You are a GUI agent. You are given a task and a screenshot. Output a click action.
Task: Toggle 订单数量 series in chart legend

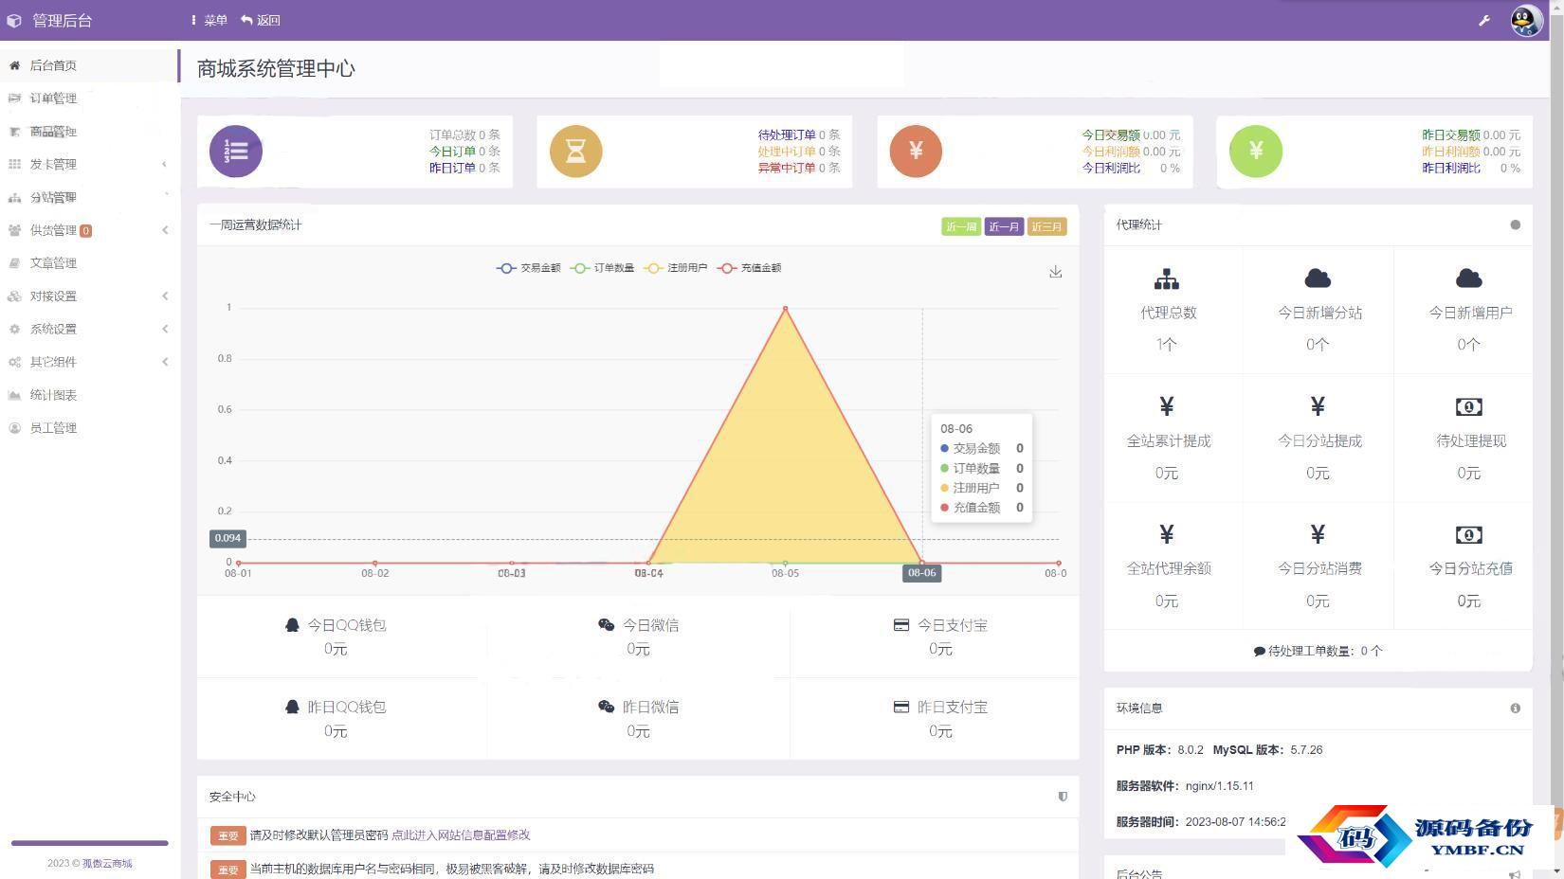click(x=602, y=268)
